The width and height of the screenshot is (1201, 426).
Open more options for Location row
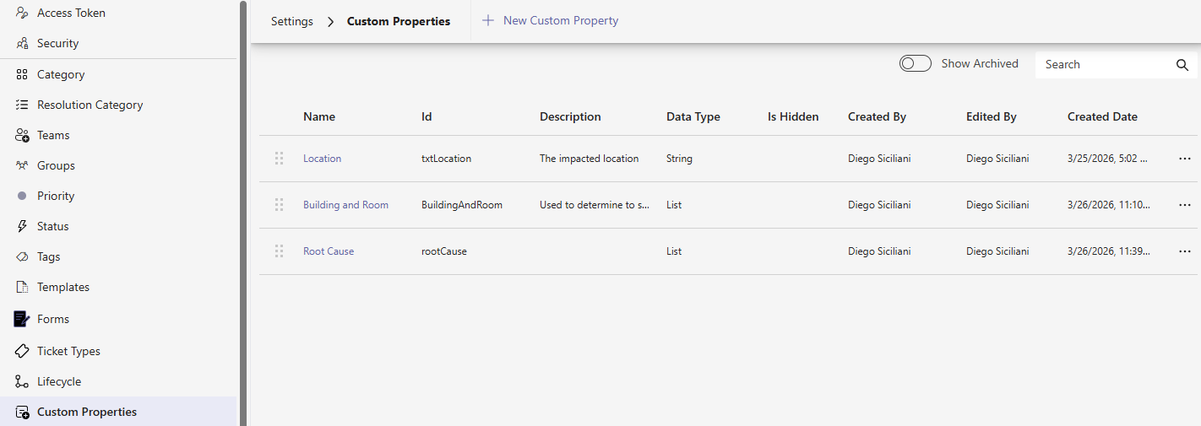pyautogui.click(x=1184, y=159)
